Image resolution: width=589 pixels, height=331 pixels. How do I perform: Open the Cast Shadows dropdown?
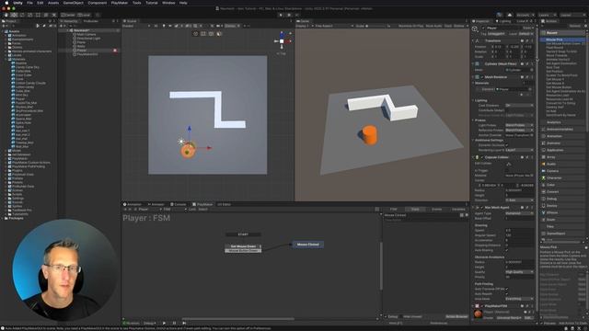519,106
